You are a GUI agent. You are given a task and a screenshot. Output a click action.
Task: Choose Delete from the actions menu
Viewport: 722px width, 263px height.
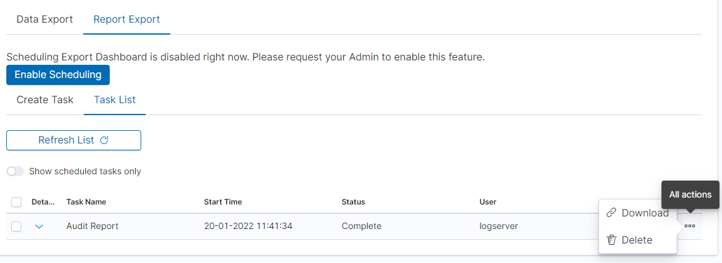tap(637, 240)
